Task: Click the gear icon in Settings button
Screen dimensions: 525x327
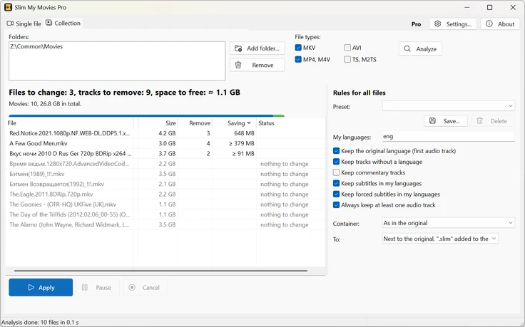Action: pyautogui.click(x=437, y=24)
